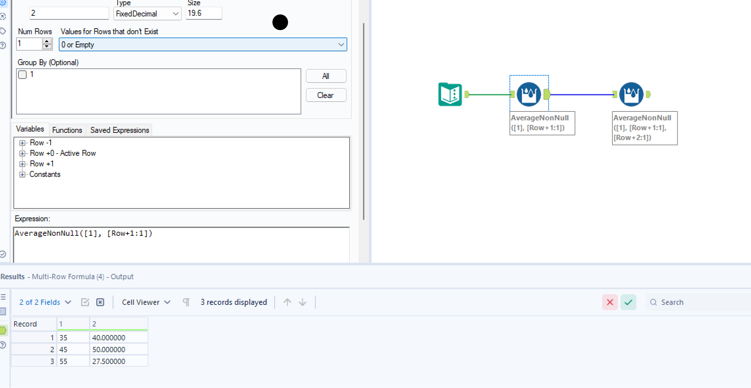The width and height of the screenshot is (751, 388).
Task: Jump to previous record with the up arrow
Action: [287, 302]
